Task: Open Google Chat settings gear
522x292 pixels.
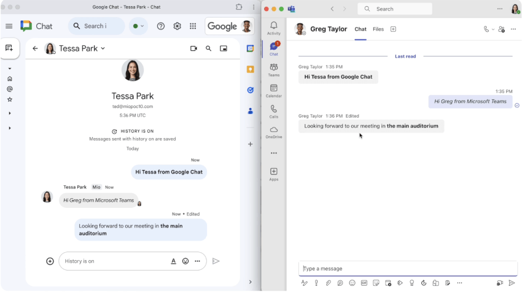Action: (x=177, y=26)
